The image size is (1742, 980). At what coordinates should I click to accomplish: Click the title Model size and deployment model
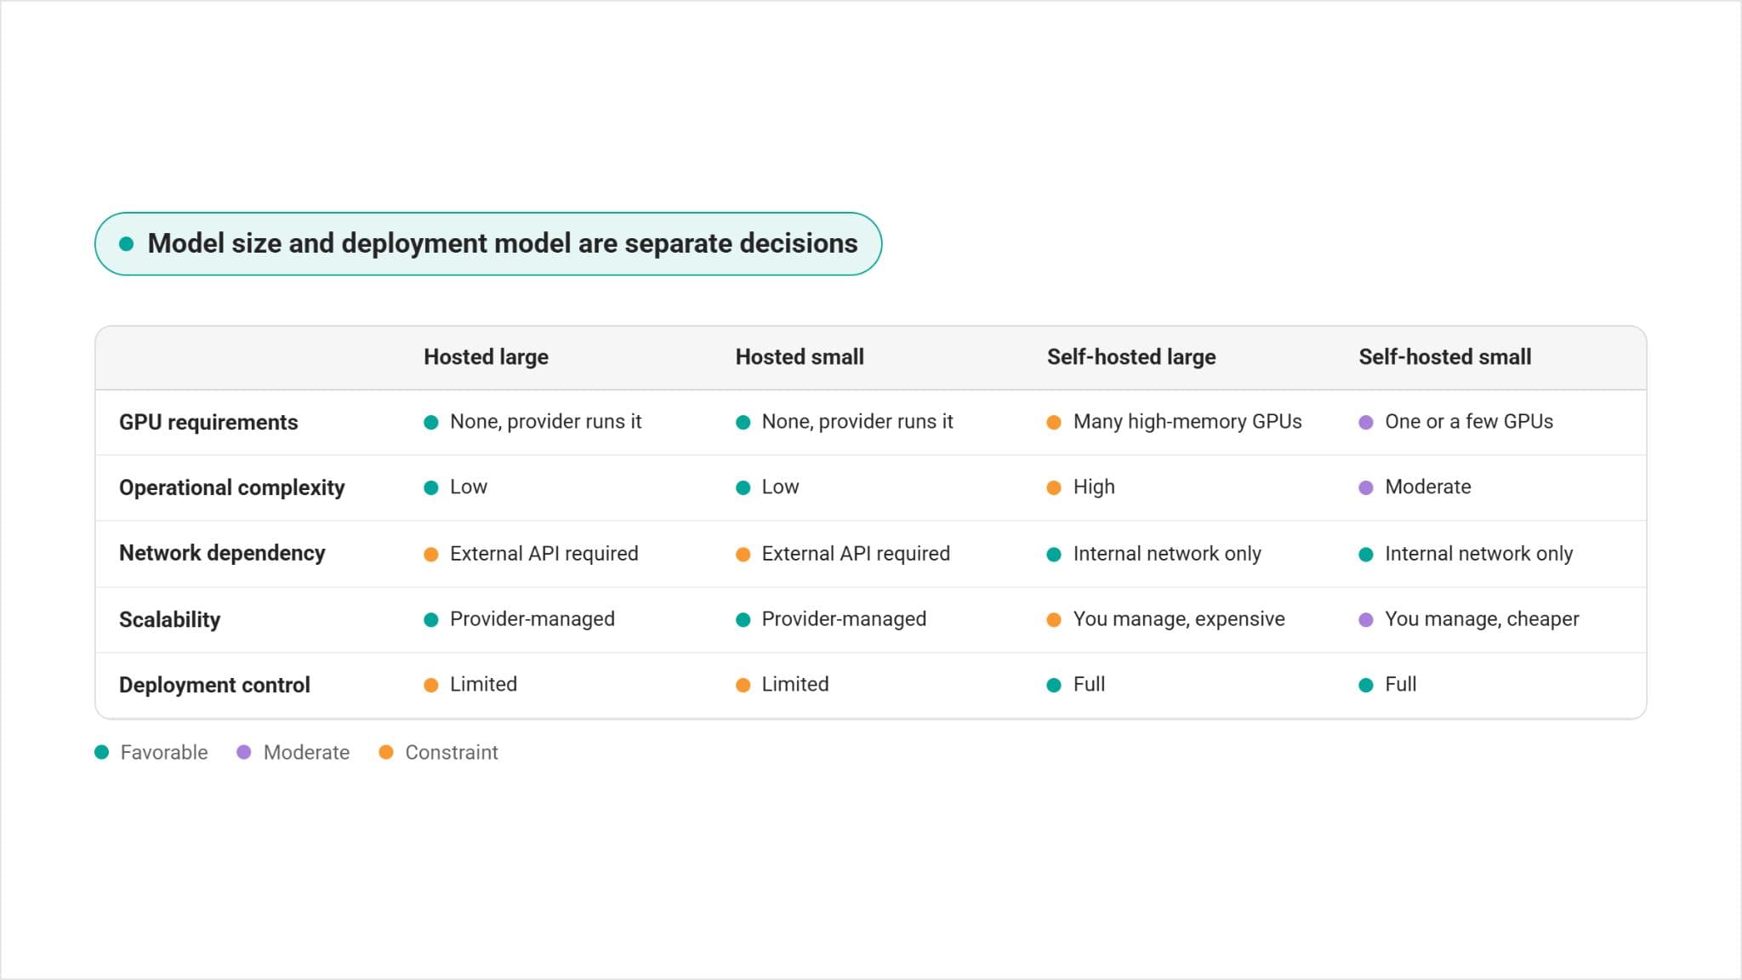tap(503, 243)
